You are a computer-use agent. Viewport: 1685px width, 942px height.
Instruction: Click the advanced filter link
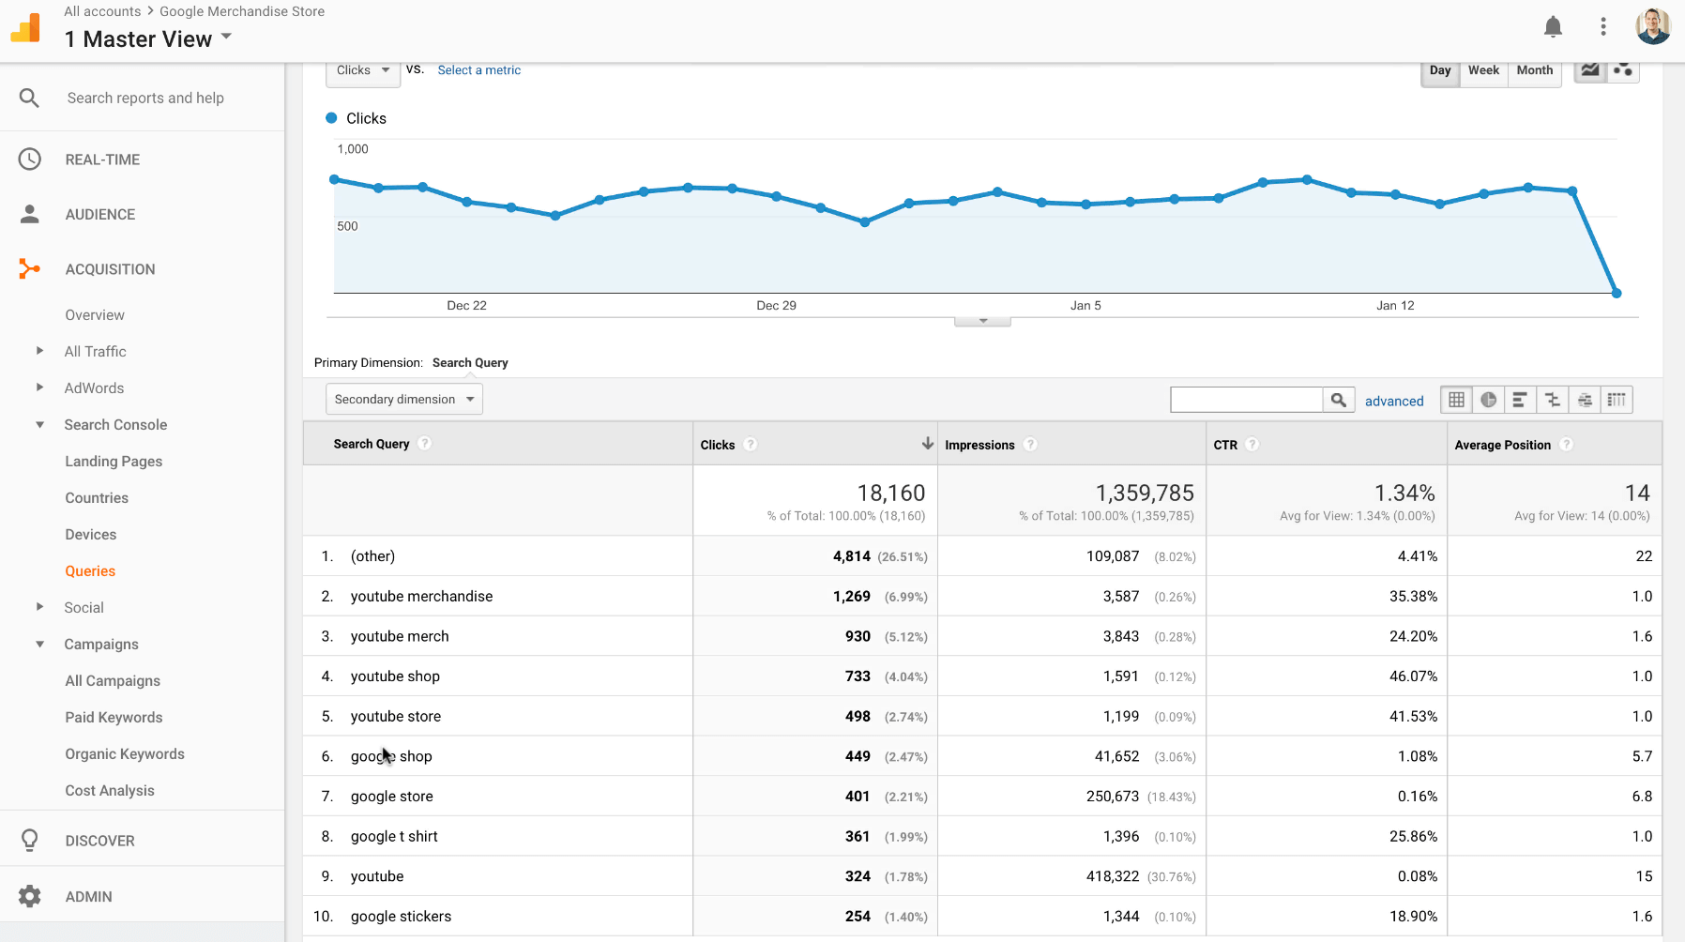[1394, 401]
